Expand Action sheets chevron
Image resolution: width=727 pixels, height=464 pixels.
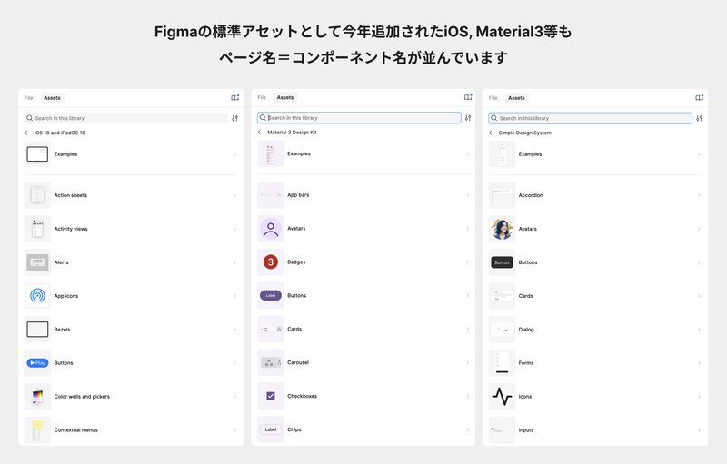(234, 195)
